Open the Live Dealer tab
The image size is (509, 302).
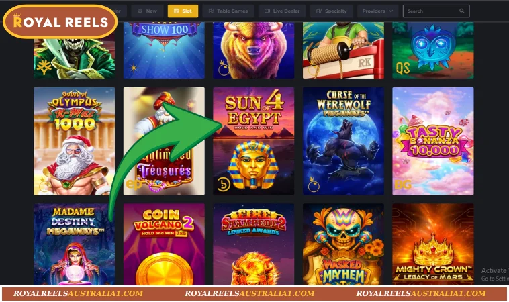[282, 11]
